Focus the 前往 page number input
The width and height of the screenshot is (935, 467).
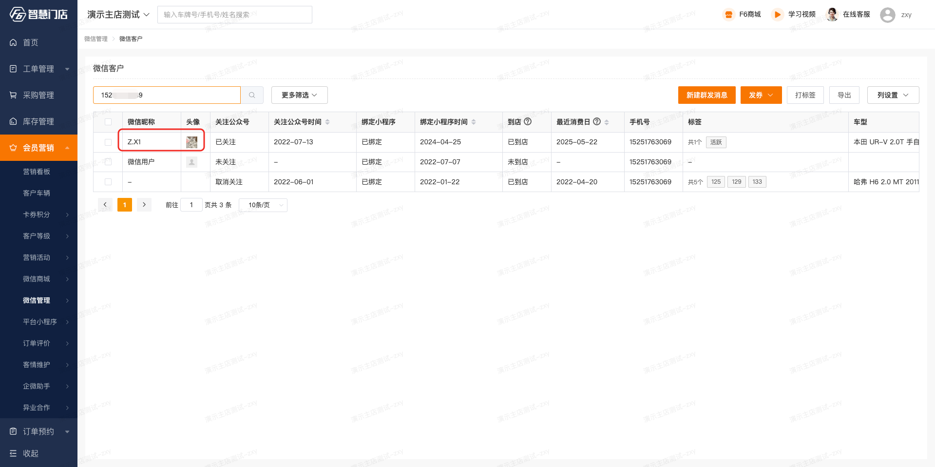[x=191, y=205]
